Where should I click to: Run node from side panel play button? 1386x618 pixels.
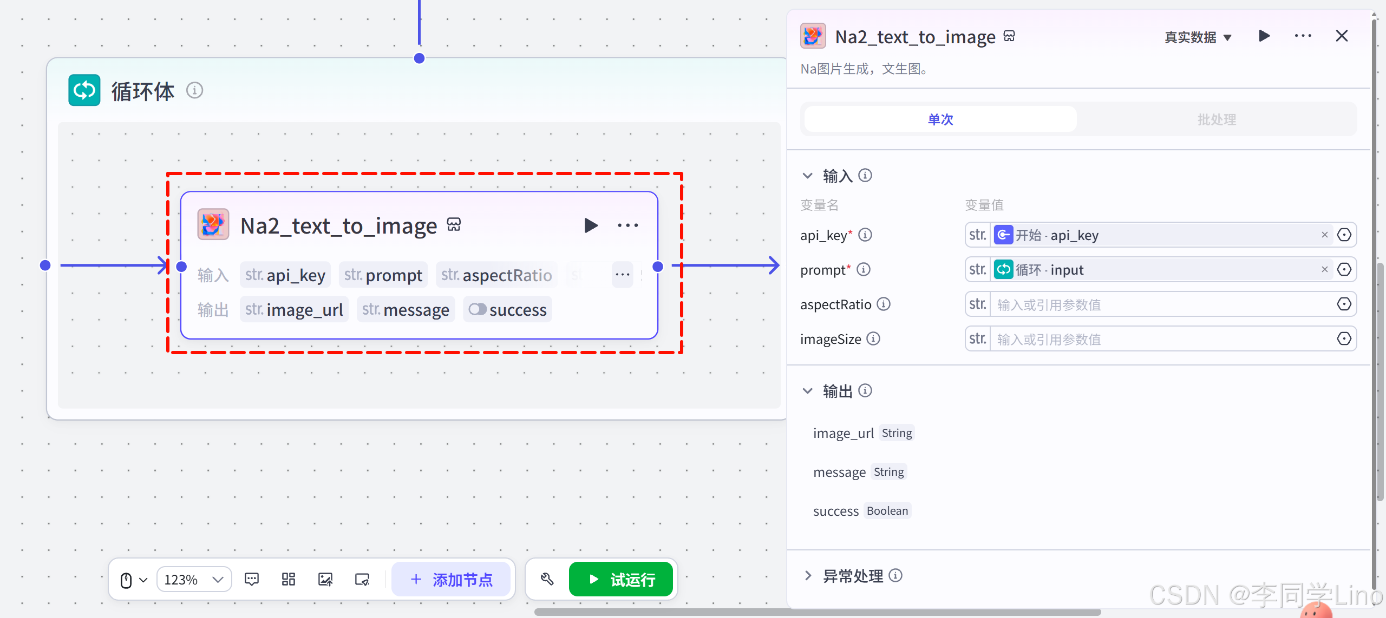coord(1264,36)
